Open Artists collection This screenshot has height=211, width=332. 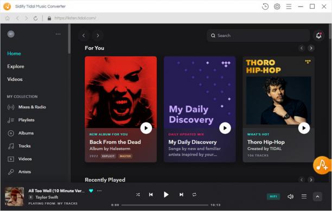[20, 172]
